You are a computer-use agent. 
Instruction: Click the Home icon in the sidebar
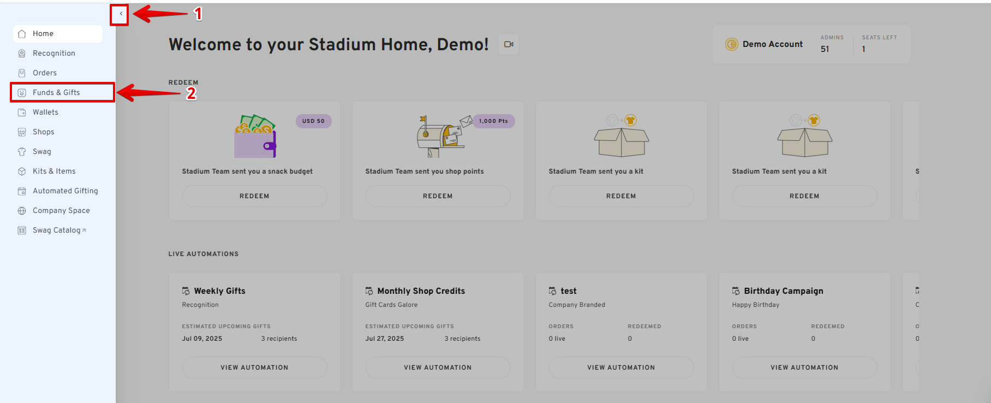(x=22, y=34)
